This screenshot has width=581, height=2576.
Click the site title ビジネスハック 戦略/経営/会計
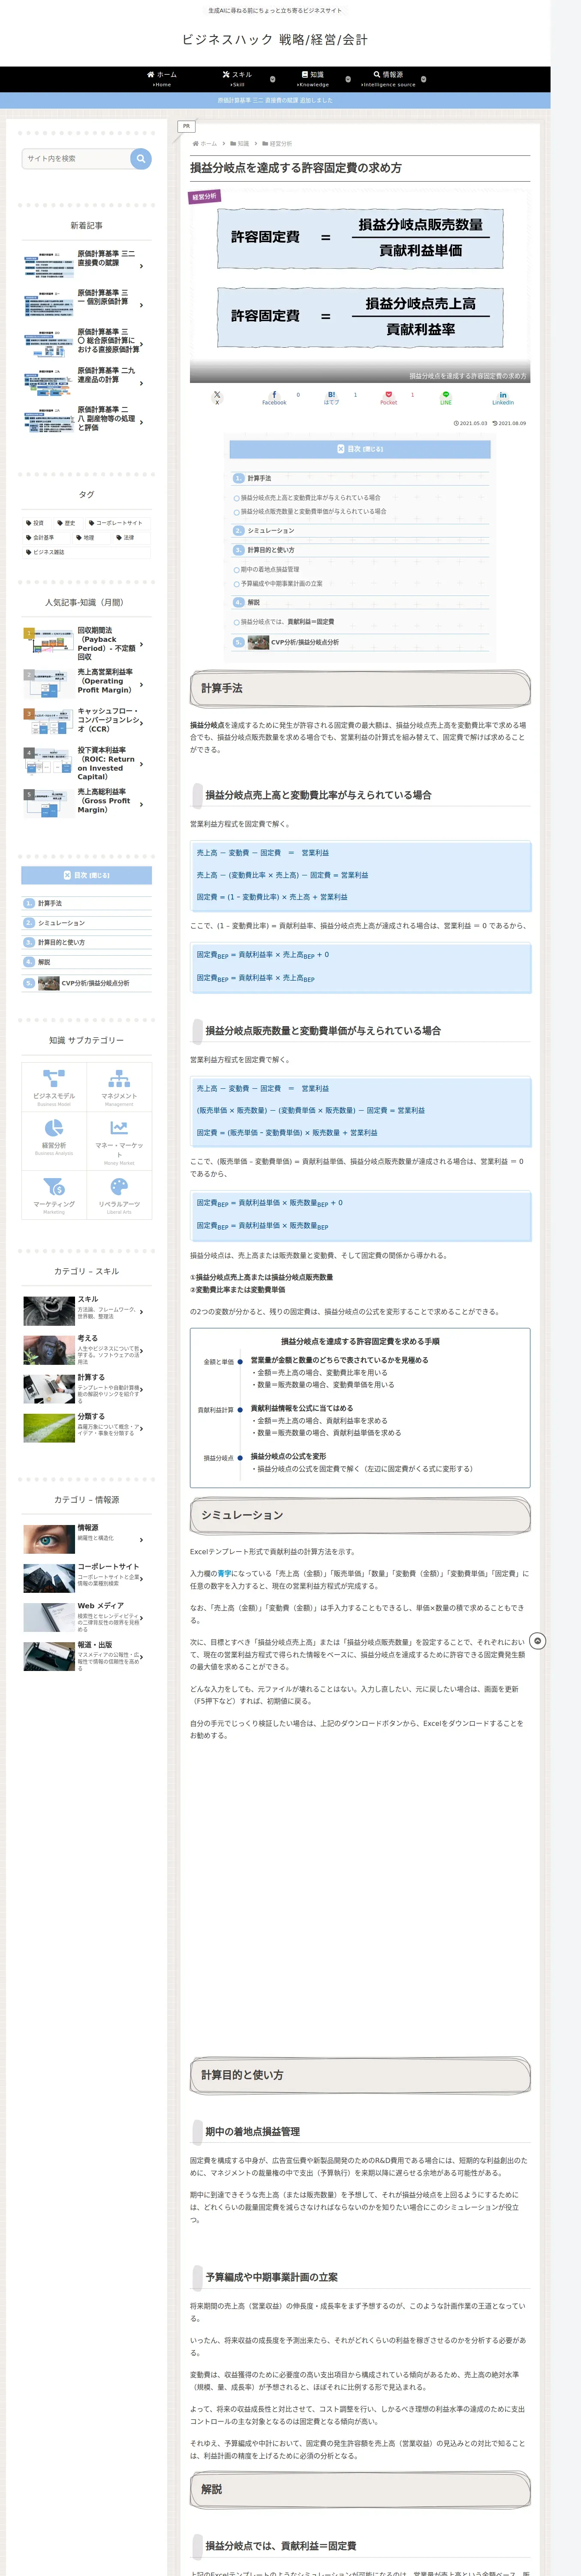[x=274, y=40]
